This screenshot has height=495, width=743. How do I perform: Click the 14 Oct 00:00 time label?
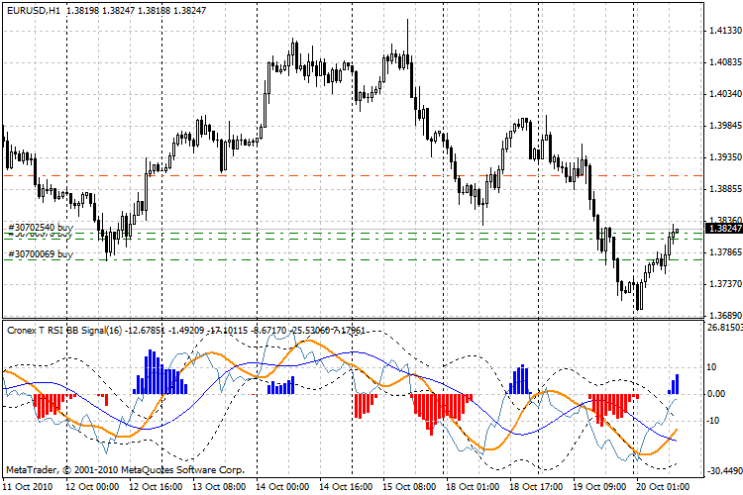click(280, 487)
